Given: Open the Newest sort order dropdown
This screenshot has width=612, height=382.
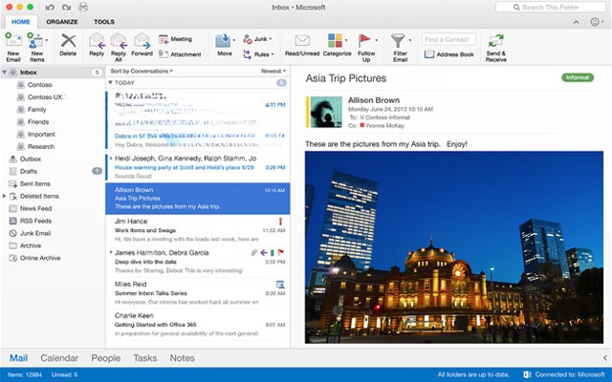Looking at the screenshot, I should 273,71.
